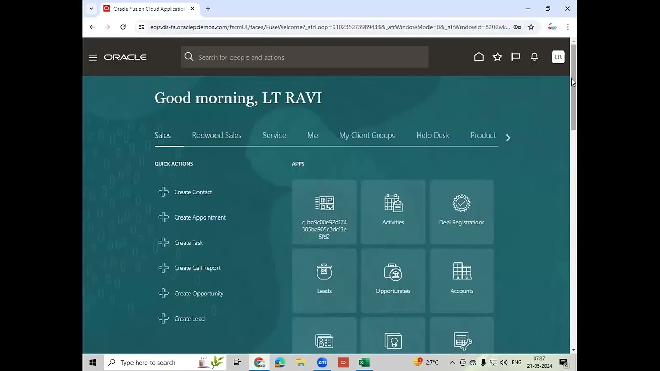Open the Accounts app

[461, 281]
